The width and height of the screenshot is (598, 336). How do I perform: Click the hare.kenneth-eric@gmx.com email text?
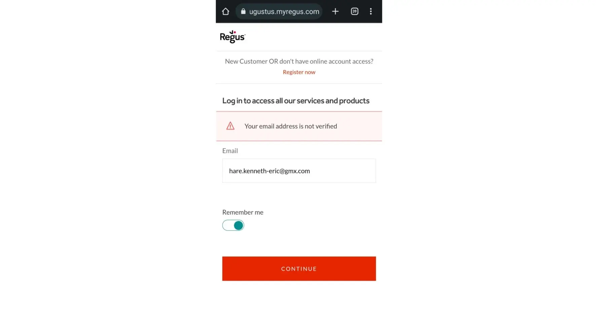pyautogui.click(x=269, y=171)
